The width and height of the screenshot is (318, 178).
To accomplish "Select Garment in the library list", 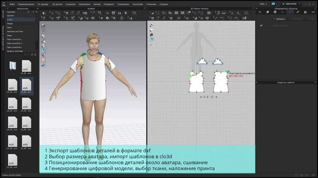I will click(x=10, y=16).
